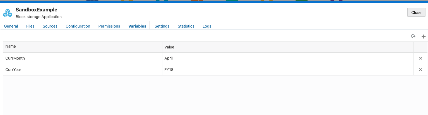428x115 pixels.
Task: Click the SandboxExample cube application icon
Action: 8,13
